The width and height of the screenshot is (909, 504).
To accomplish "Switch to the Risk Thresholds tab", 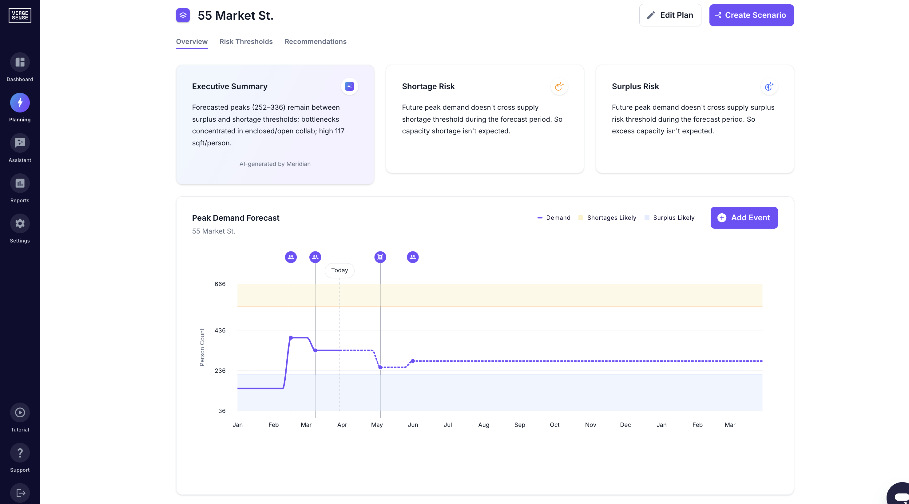I will click(x=246, y=41).
